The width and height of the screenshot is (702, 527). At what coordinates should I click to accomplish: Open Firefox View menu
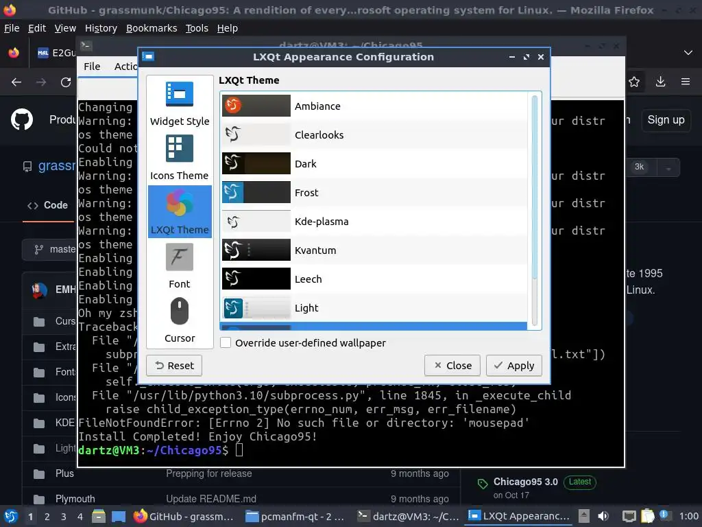65,28
